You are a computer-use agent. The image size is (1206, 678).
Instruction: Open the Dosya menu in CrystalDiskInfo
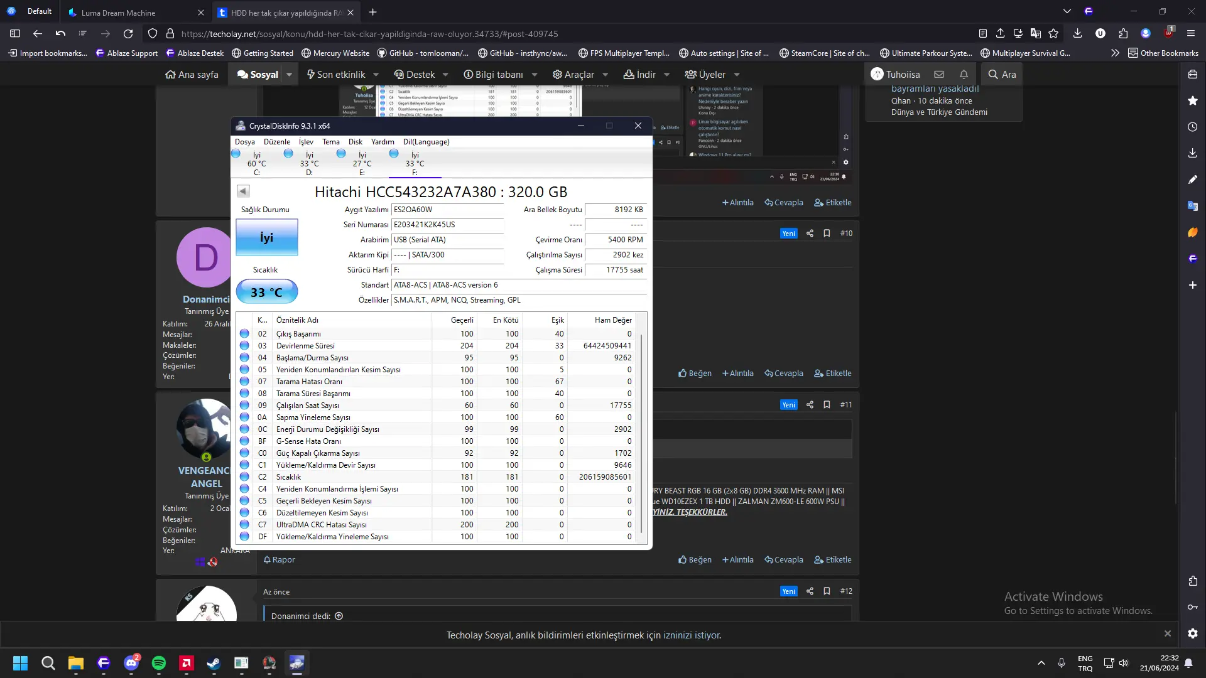(245, 142)
